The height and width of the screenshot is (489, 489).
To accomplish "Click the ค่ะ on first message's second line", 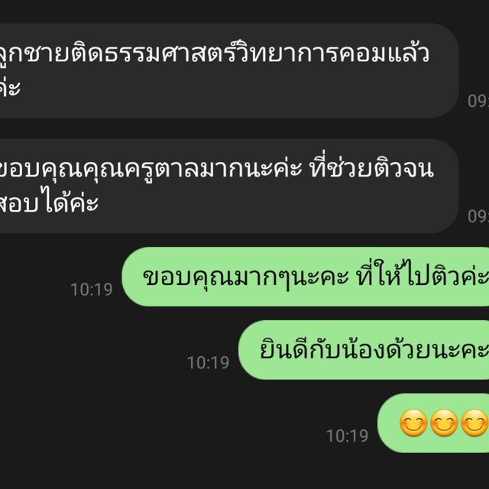I will click(x=10, y=86).
